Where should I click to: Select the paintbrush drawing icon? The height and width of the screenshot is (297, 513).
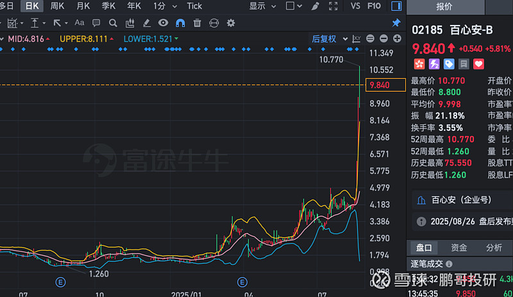[x=315, y=6]
